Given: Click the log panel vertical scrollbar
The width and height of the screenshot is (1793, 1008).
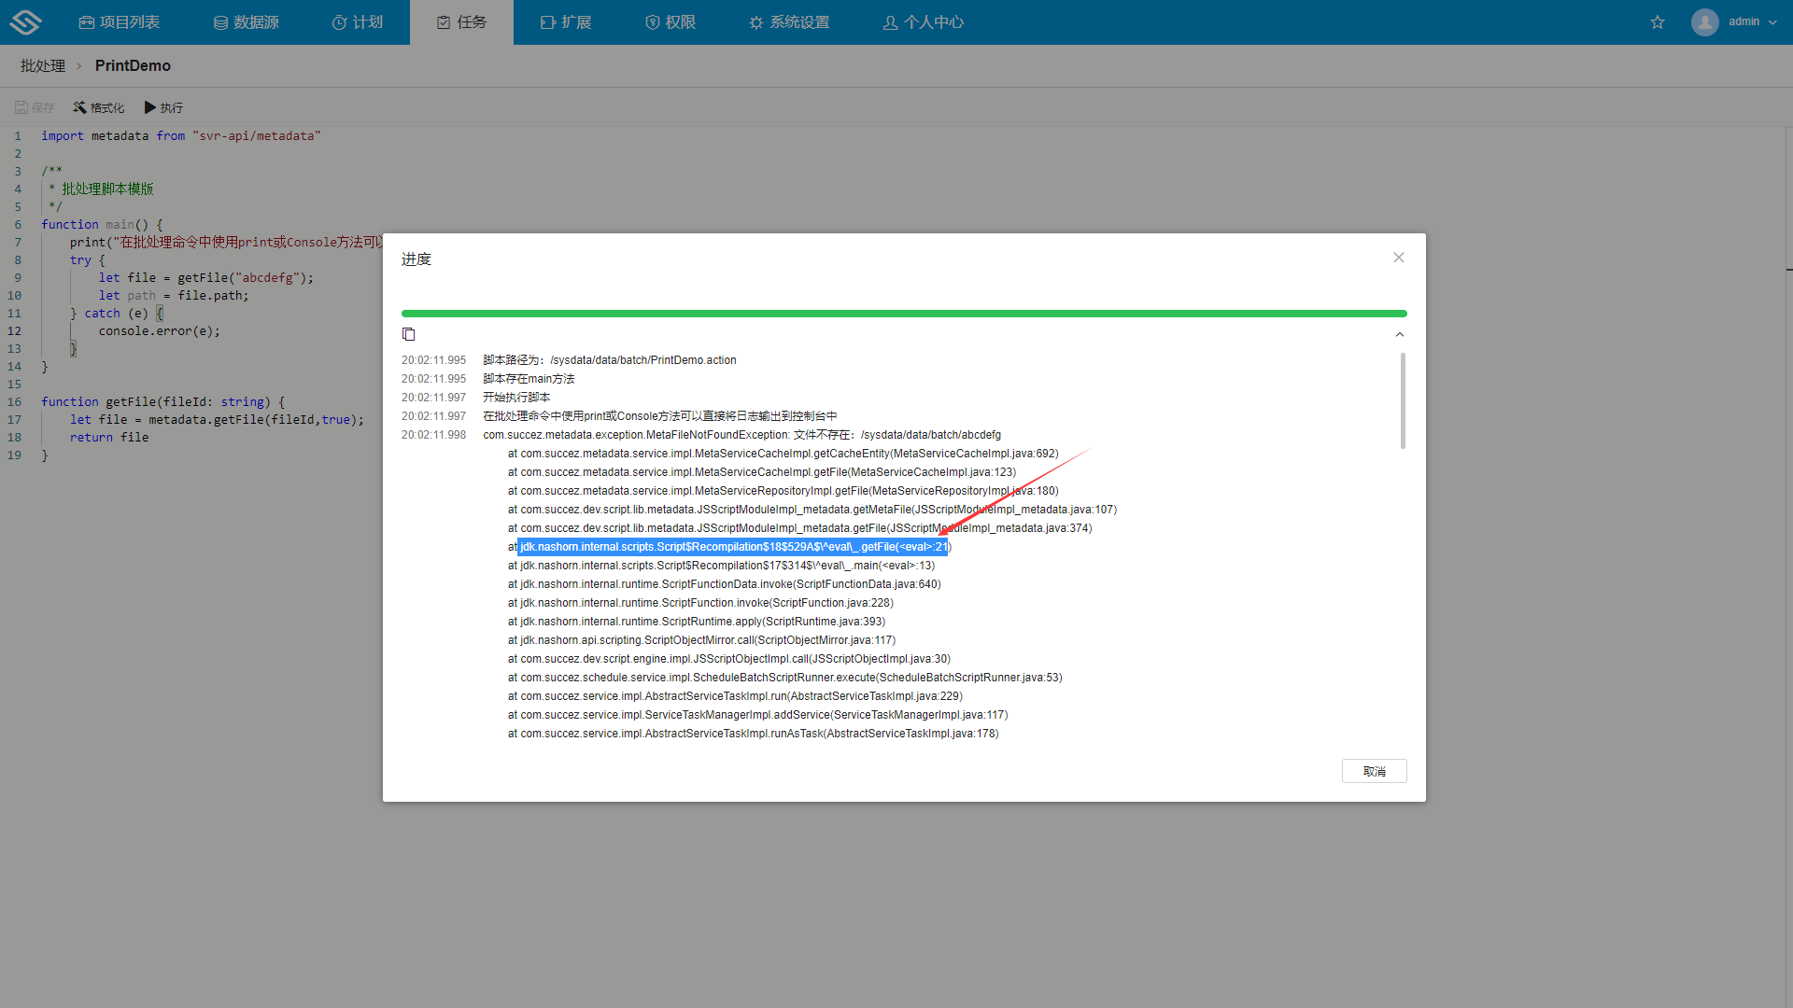Looking at the screenshot, I should click(1403, 401).
